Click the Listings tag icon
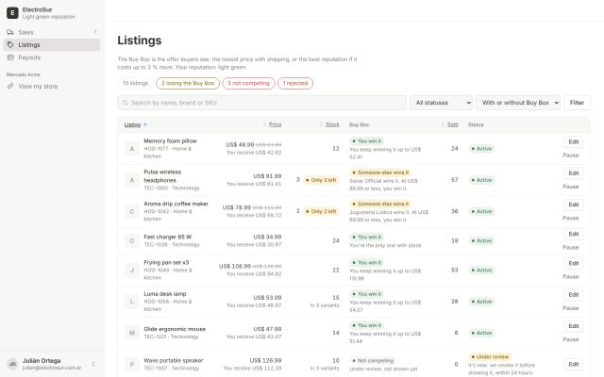Viewport: 604px width, 377px height. coord(10,44)
